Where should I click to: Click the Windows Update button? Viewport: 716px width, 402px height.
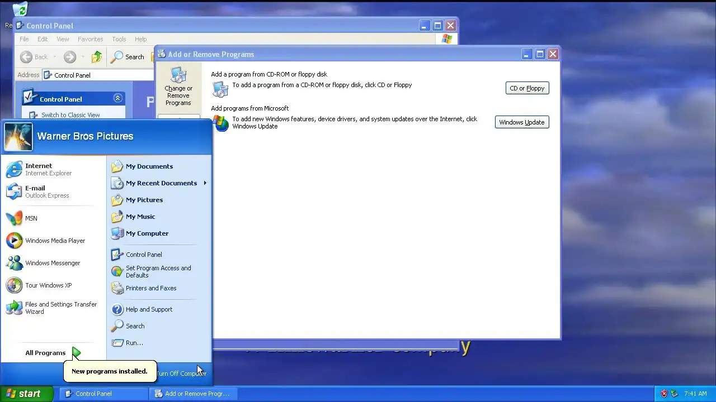point(521,122)
